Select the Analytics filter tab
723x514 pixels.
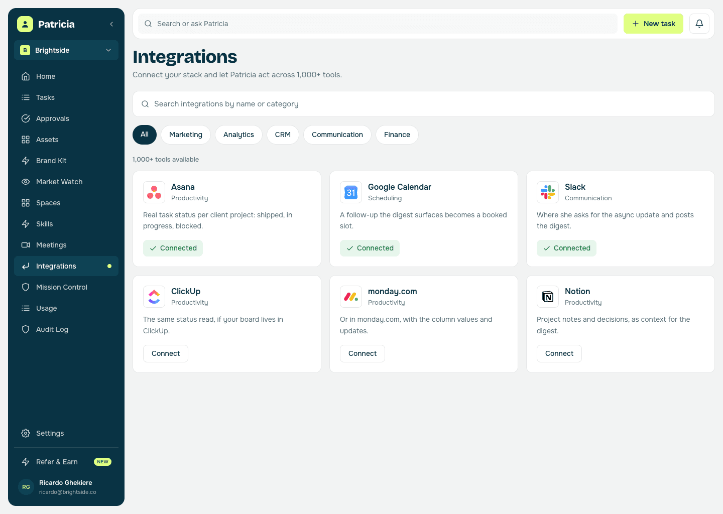(x=238, y=135)
